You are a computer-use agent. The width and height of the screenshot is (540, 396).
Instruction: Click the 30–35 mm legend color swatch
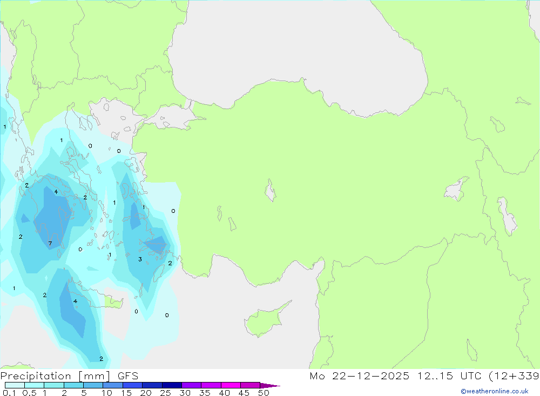[192, 385]
